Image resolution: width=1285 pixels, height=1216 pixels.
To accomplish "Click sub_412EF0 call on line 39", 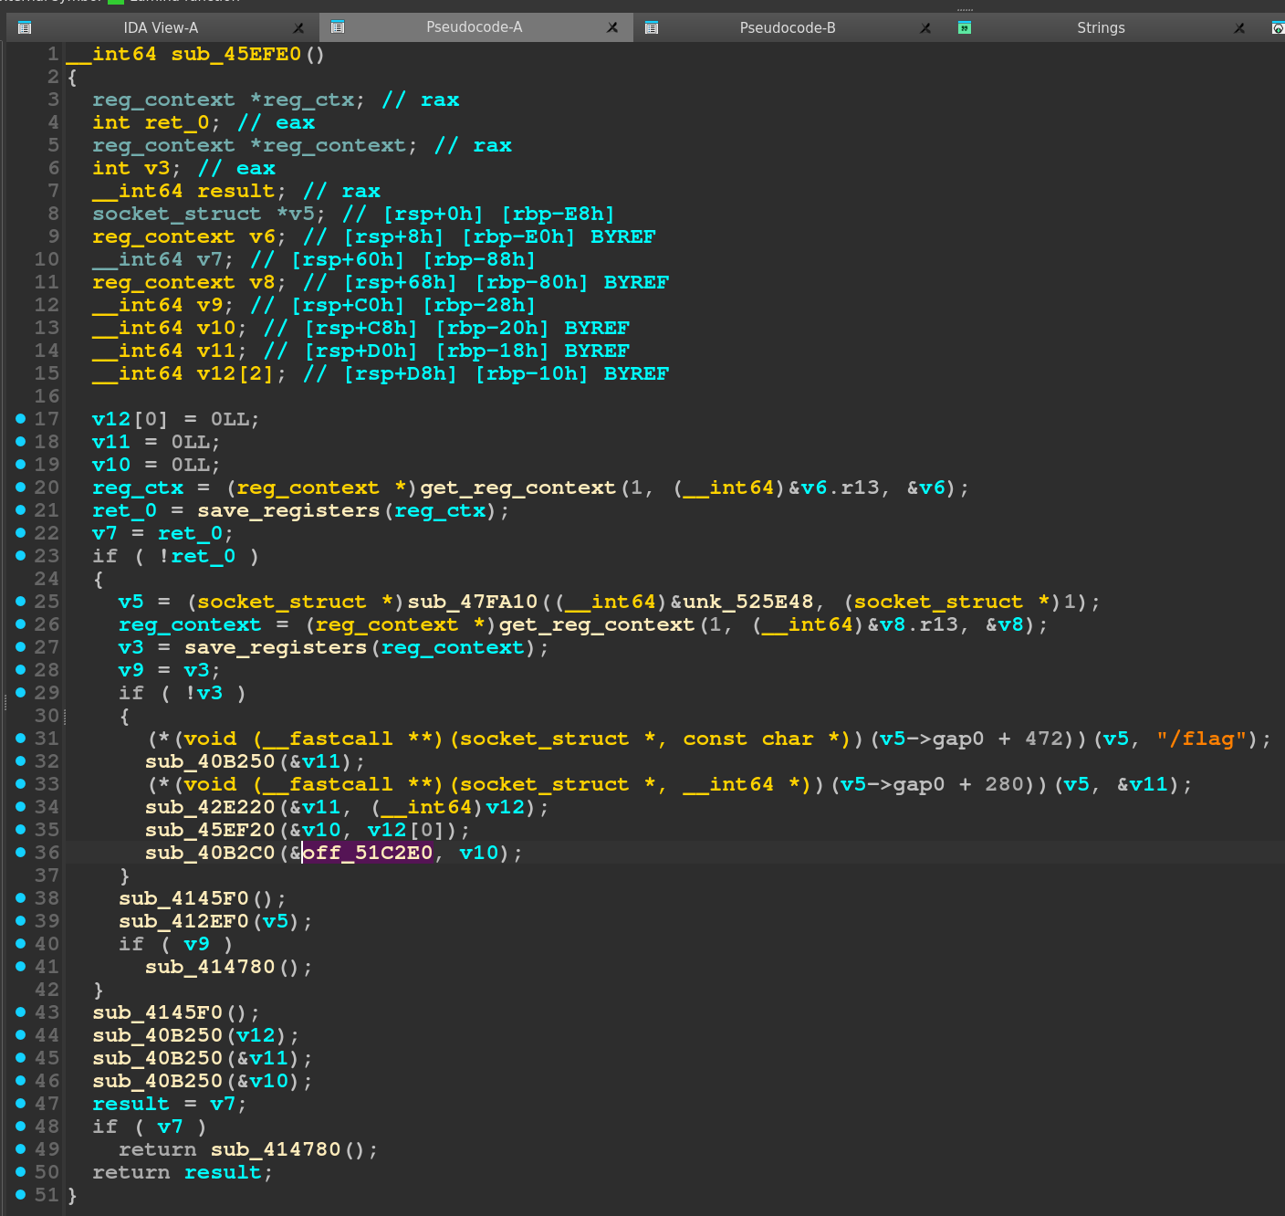I will coord(183,921).
